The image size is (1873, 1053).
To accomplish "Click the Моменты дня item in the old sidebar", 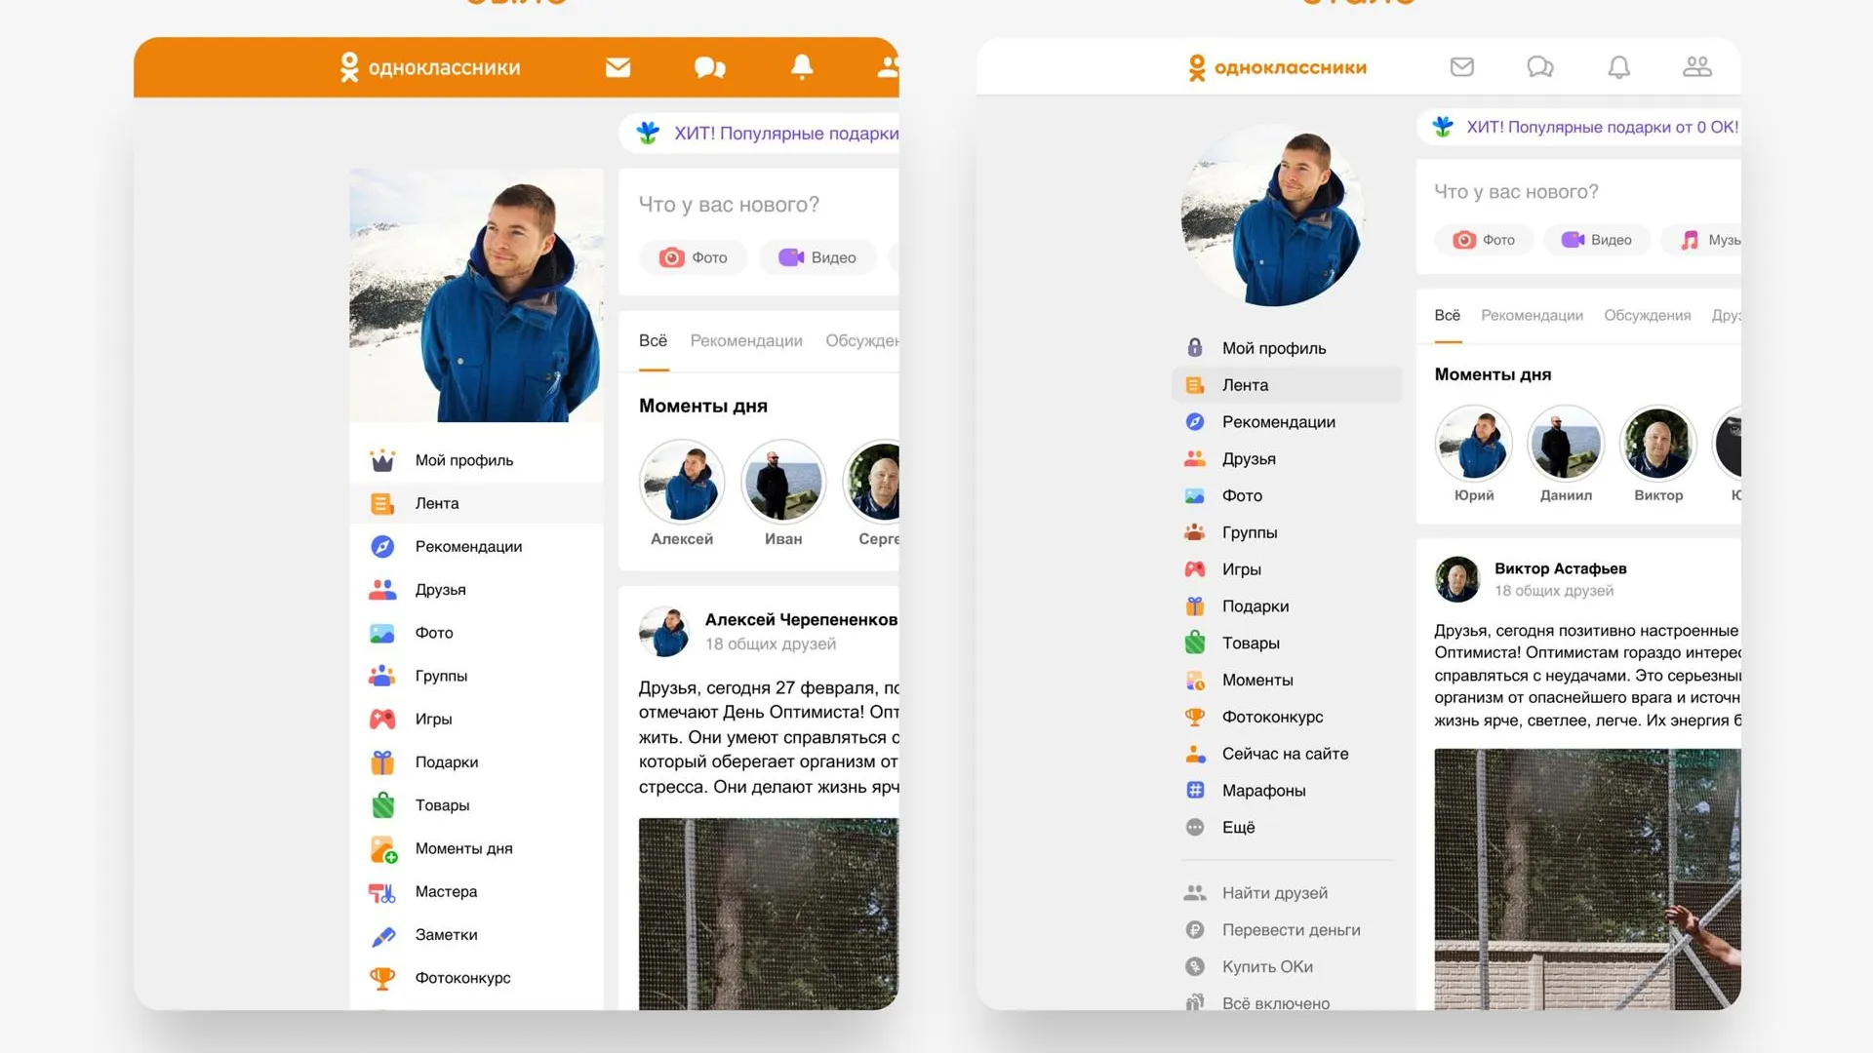I will (476, 848).
